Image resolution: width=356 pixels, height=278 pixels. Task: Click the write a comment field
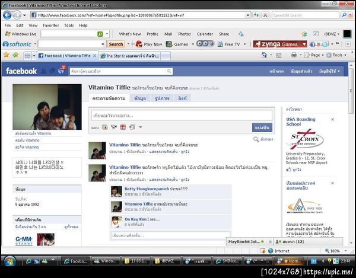coord(170,235)
